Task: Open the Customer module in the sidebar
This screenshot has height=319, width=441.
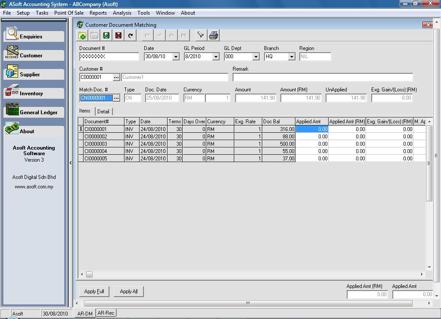Action: tap(34, 55)
